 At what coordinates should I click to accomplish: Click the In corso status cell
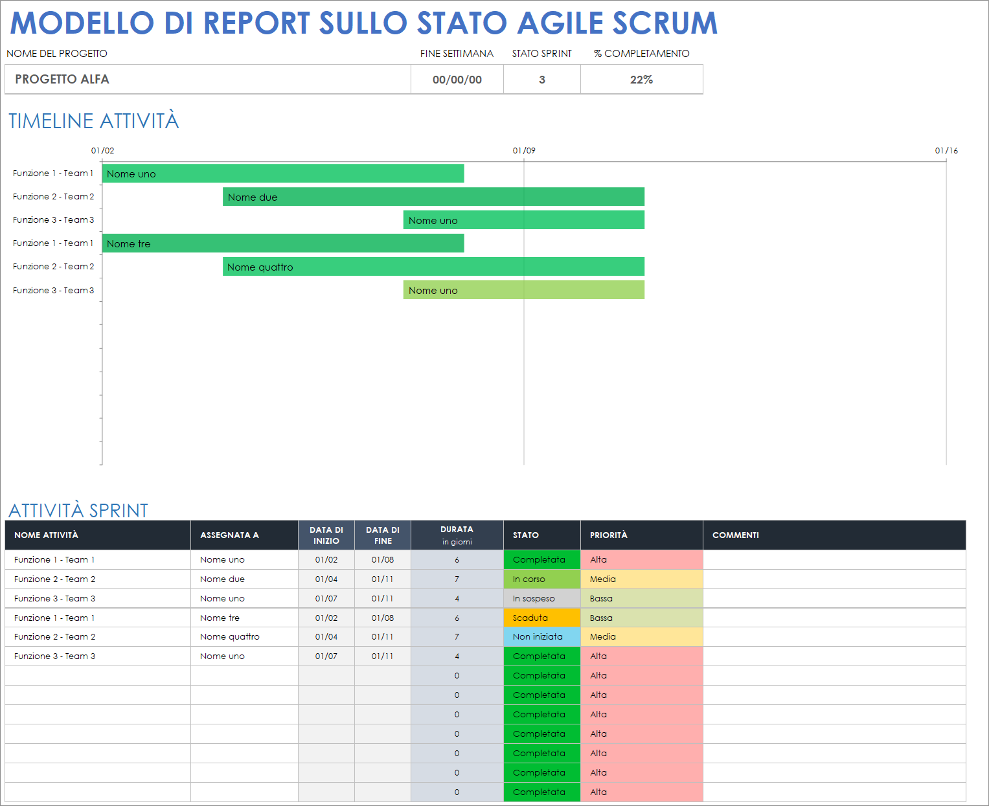(542, 579)
